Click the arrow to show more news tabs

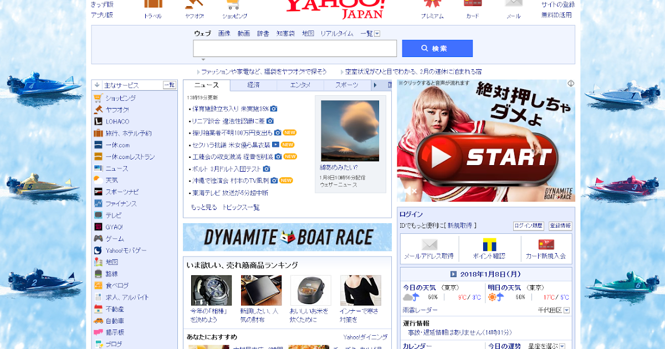(375, 85)
